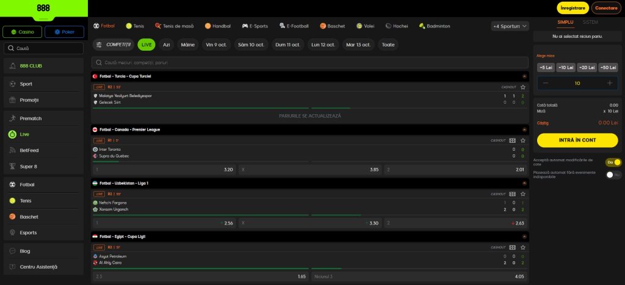Favorite the Asyut Petroleum match star

[x=523, y=247]
